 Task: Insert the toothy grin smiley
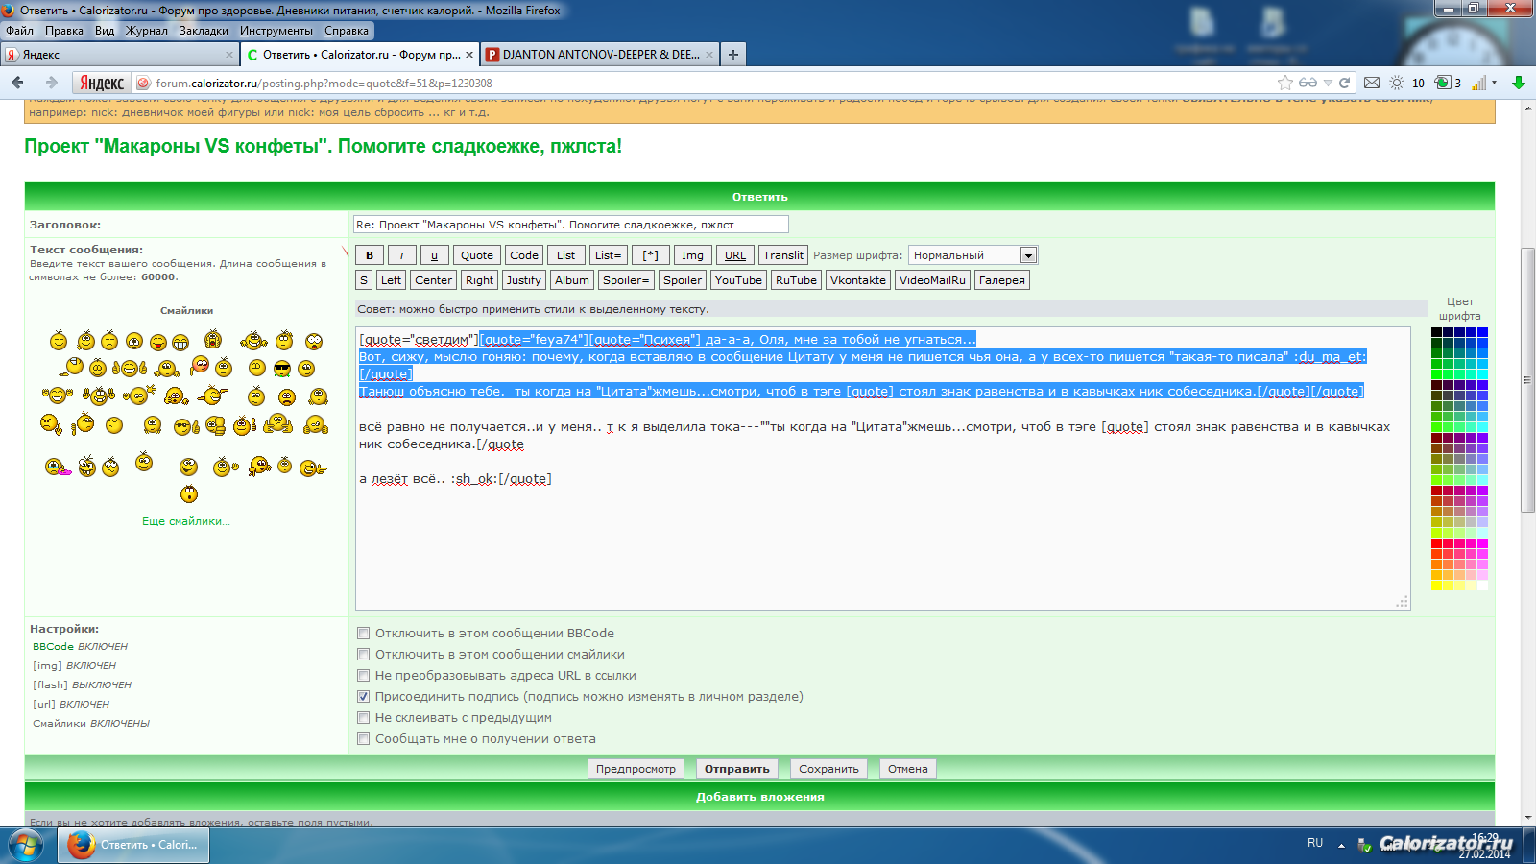click(180, 343)
